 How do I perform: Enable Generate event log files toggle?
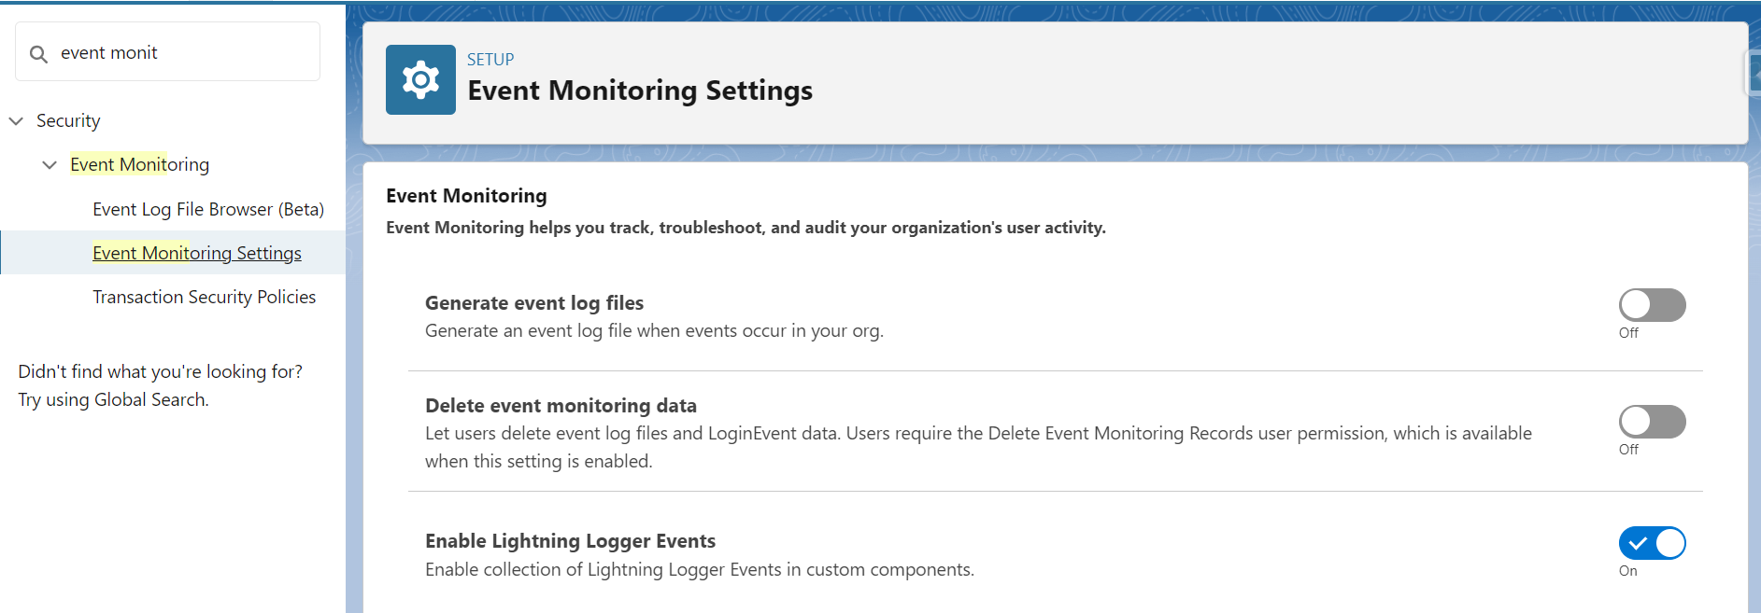tap(1652, 305)
